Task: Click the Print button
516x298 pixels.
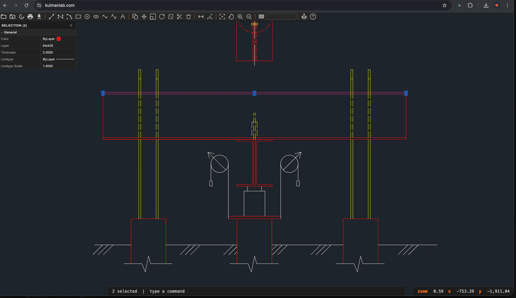Action: 31,17
